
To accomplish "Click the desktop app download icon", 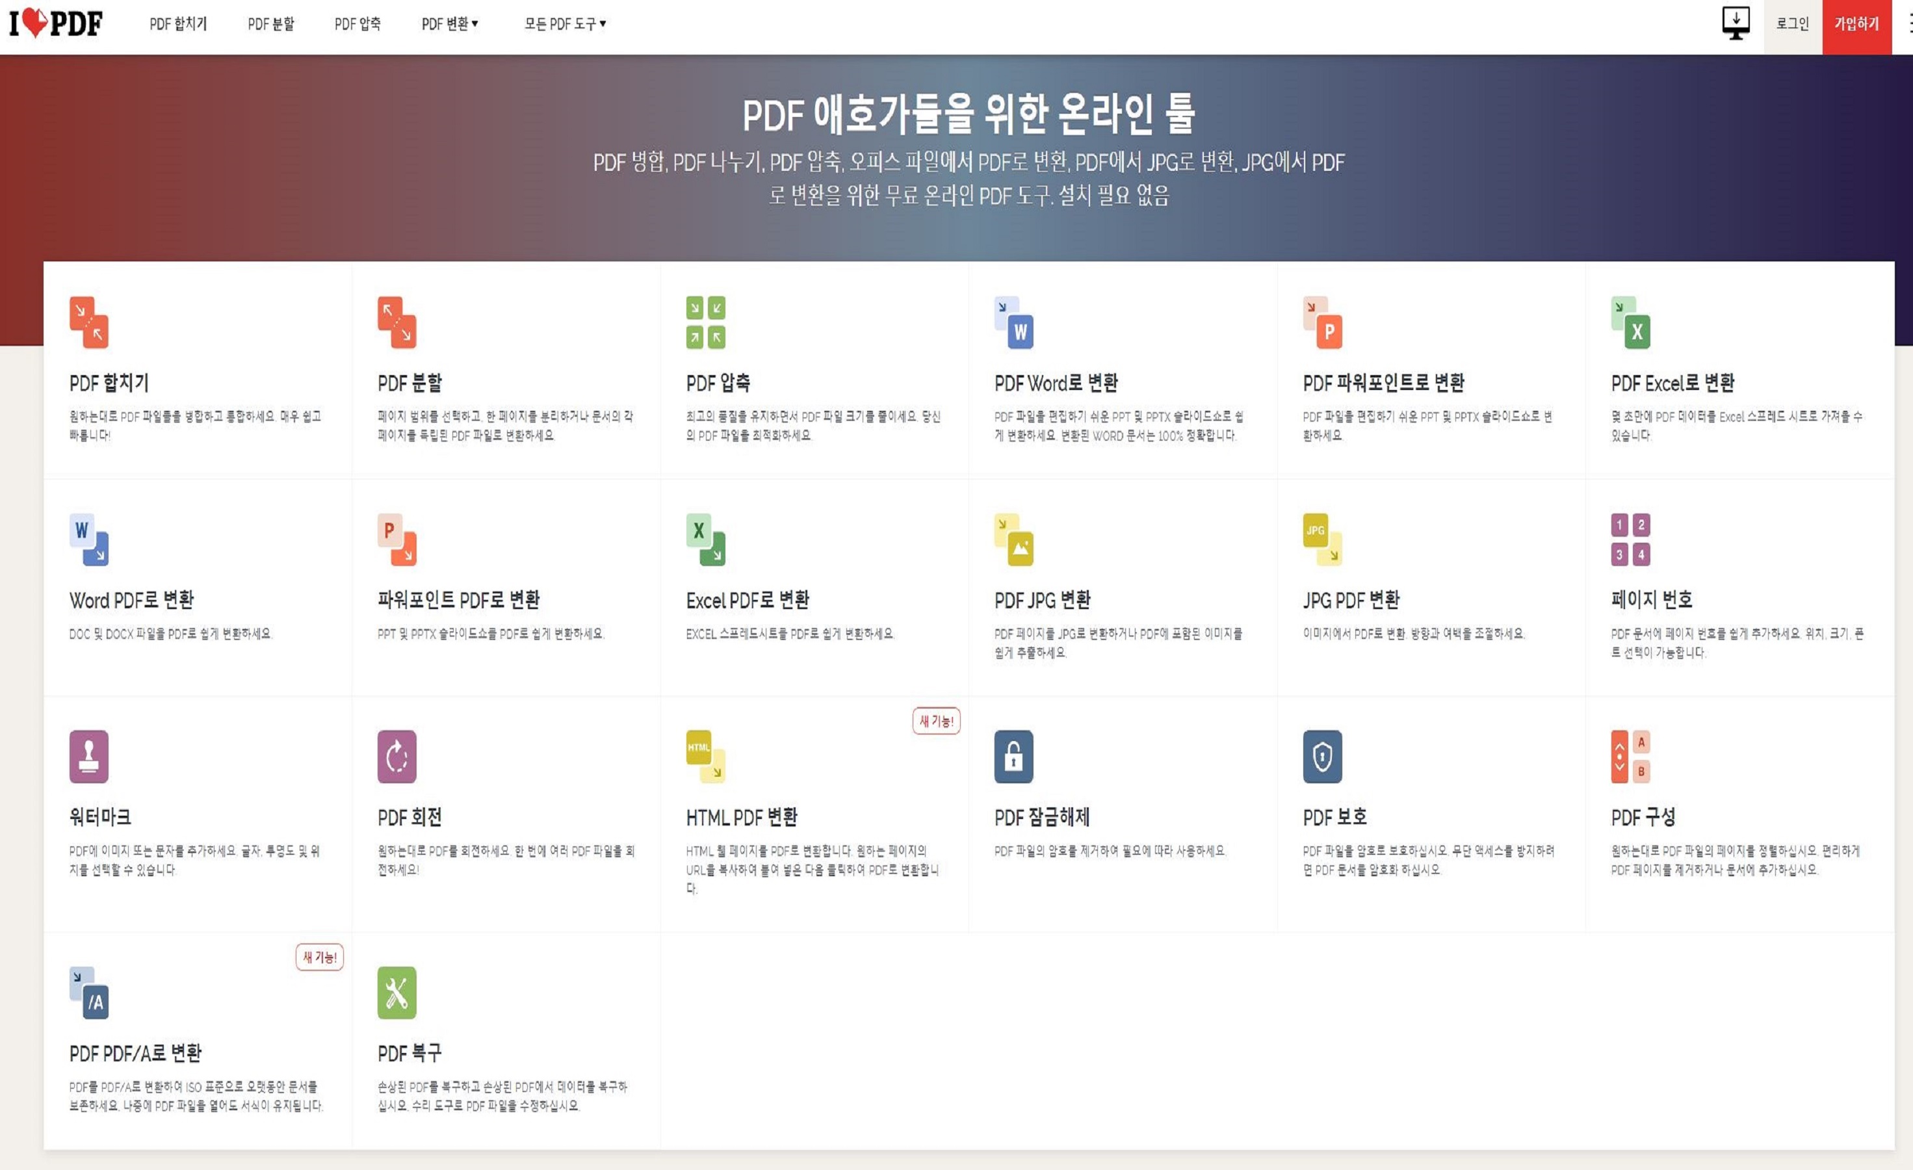I will click(1735, 23).
